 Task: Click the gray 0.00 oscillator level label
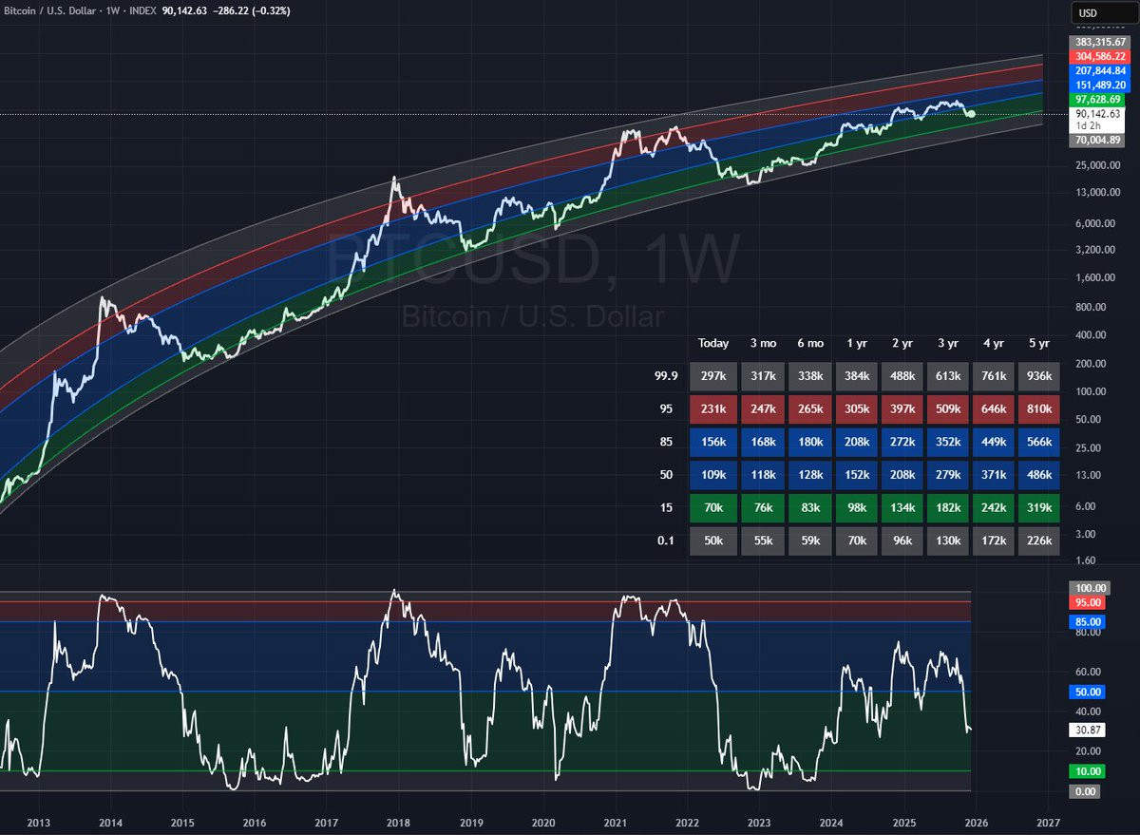point(1085,790)
